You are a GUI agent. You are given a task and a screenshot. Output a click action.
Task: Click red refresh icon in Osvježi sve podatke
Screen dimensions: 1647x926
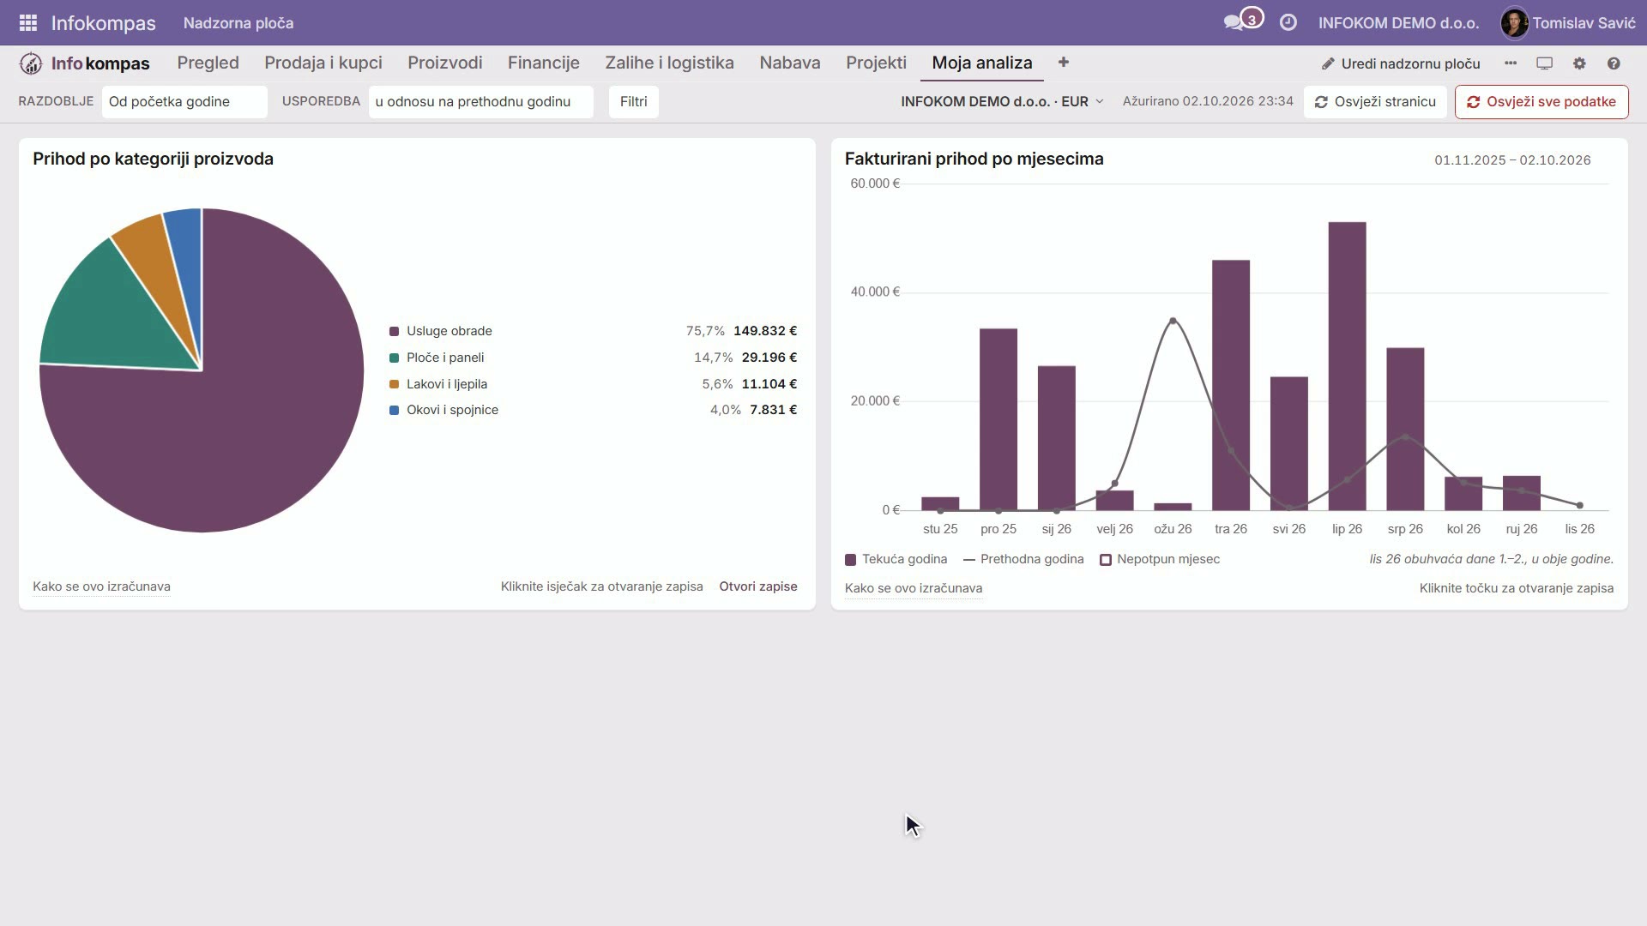tap(1473, 102)
